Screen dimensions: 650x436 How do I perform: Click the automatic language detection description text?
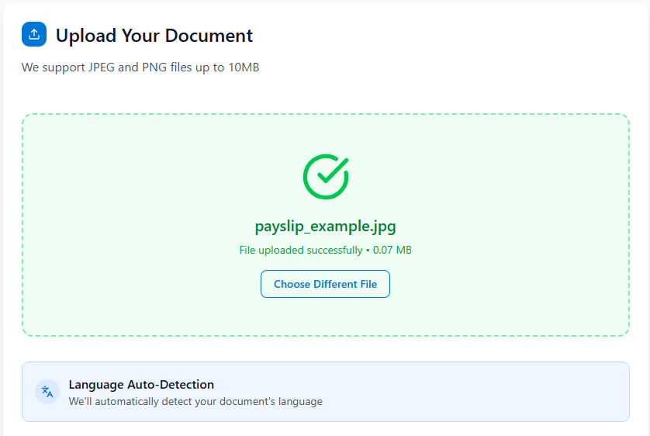[x=195, y=402]
